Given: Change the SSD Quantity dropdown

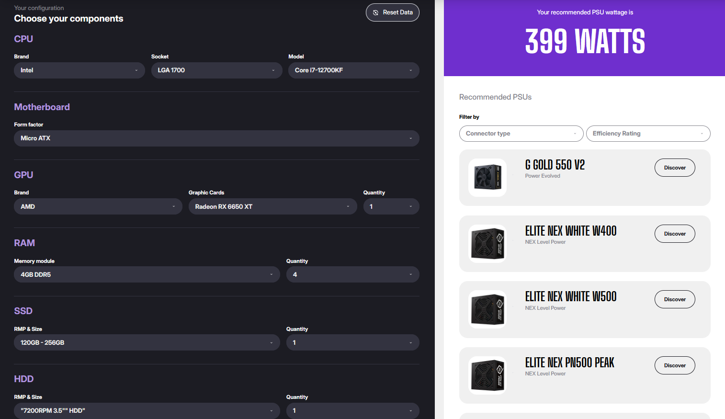Looking at the screenshot, I should pyautogui.click(x=353, y=342).
